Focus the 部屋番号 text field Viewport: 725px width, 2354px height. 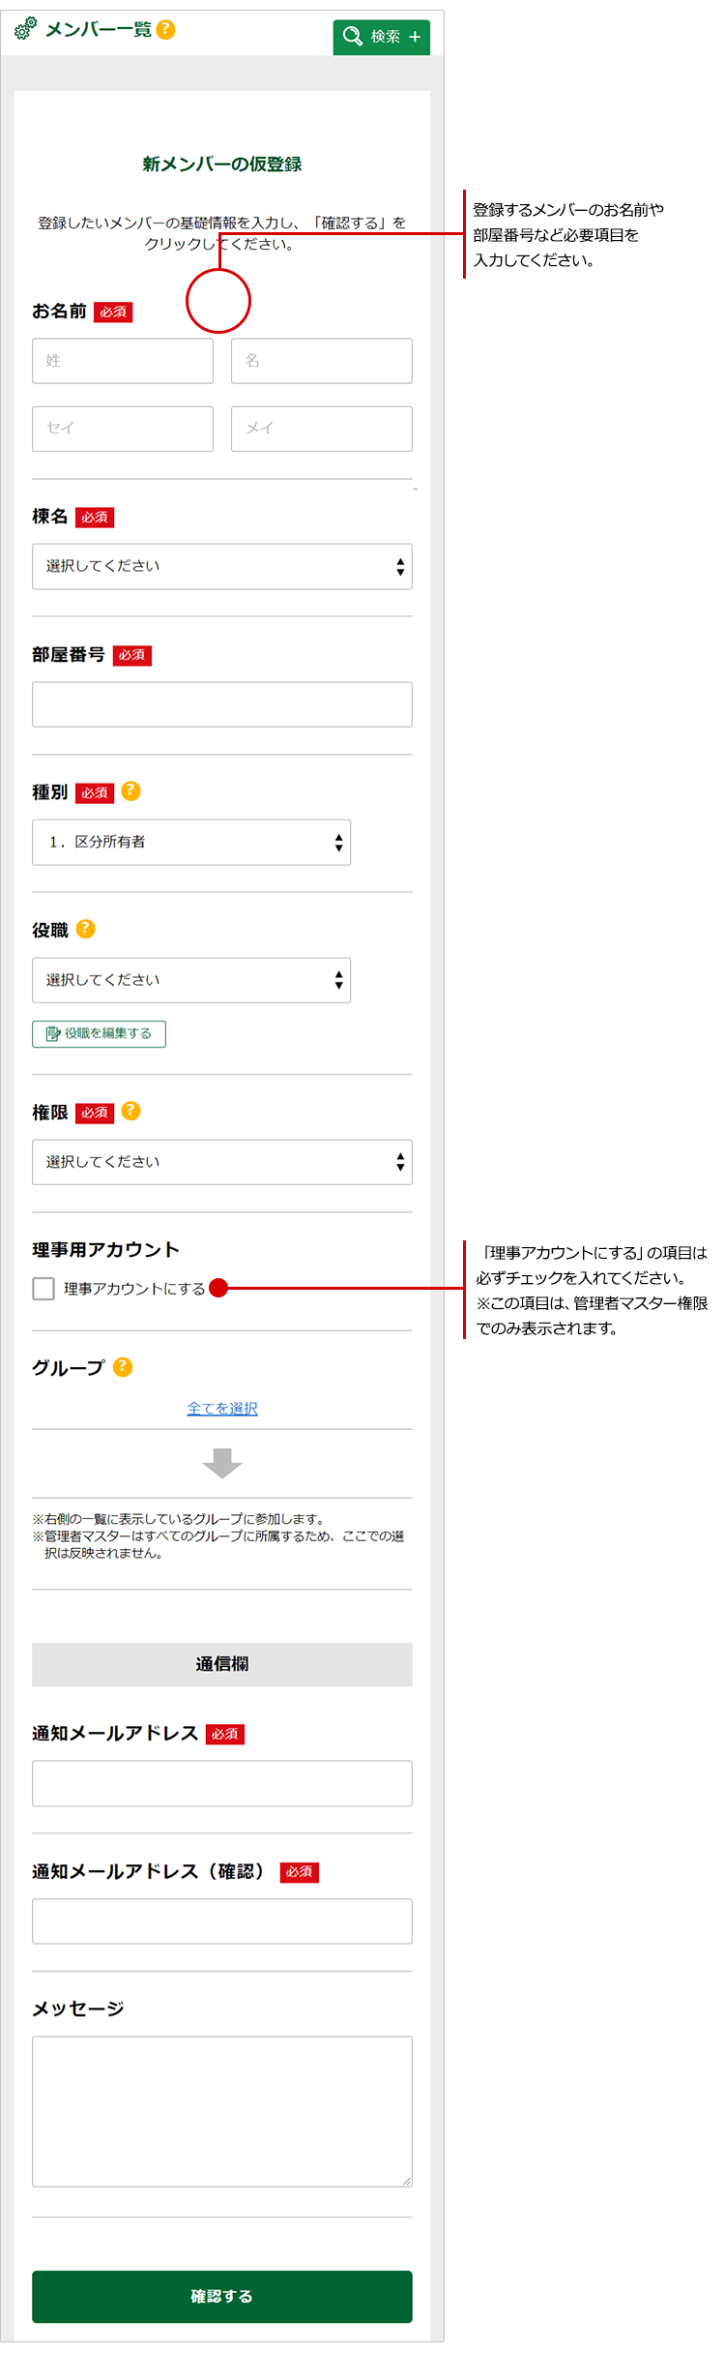[x=221, y=704]
